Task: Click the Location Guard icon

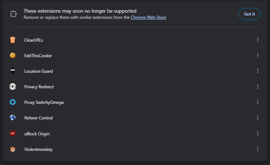Action: click(13, 71)
